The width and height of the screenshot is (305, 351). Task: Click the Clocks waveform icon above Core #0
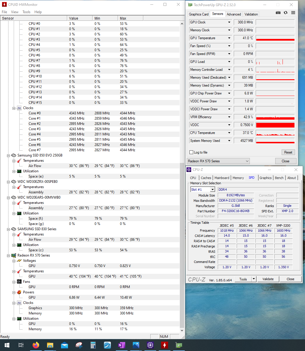coord(19,108)
